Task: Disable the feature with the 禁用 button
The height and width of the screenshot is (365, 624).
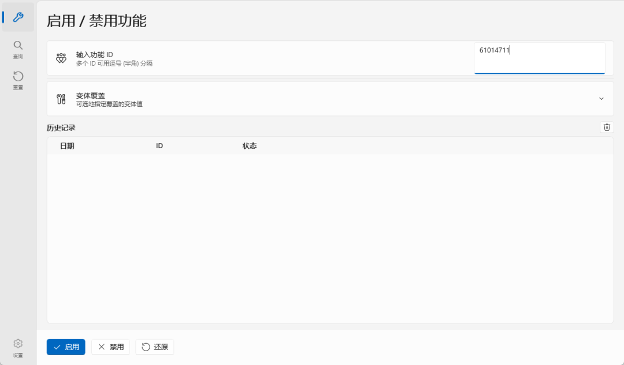Action: (x=110, y=347)
